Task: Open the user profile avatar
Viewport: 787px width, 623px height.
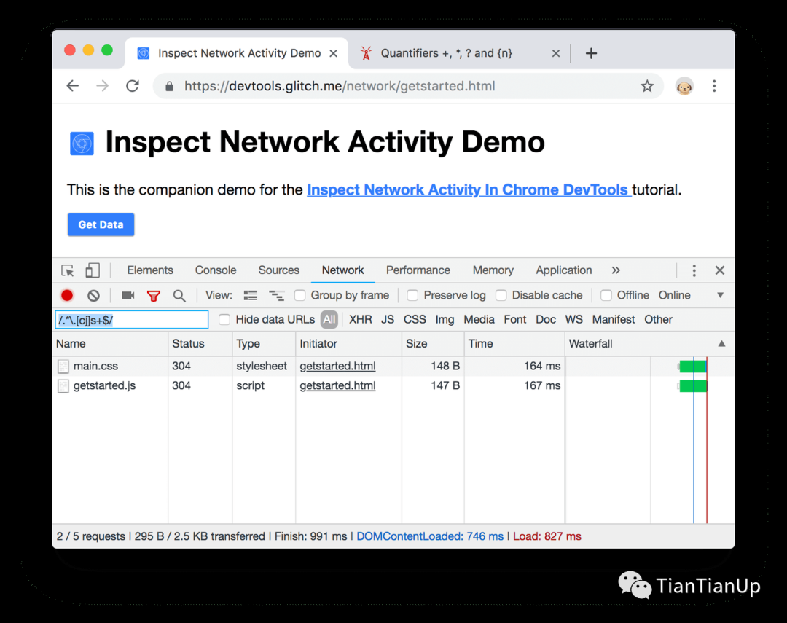Action: point(684,87)
